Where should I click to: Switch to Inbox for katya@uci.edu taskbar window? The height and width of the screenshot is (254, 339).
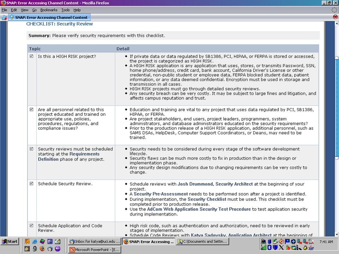pyautogui.click(x=95, y=241)
